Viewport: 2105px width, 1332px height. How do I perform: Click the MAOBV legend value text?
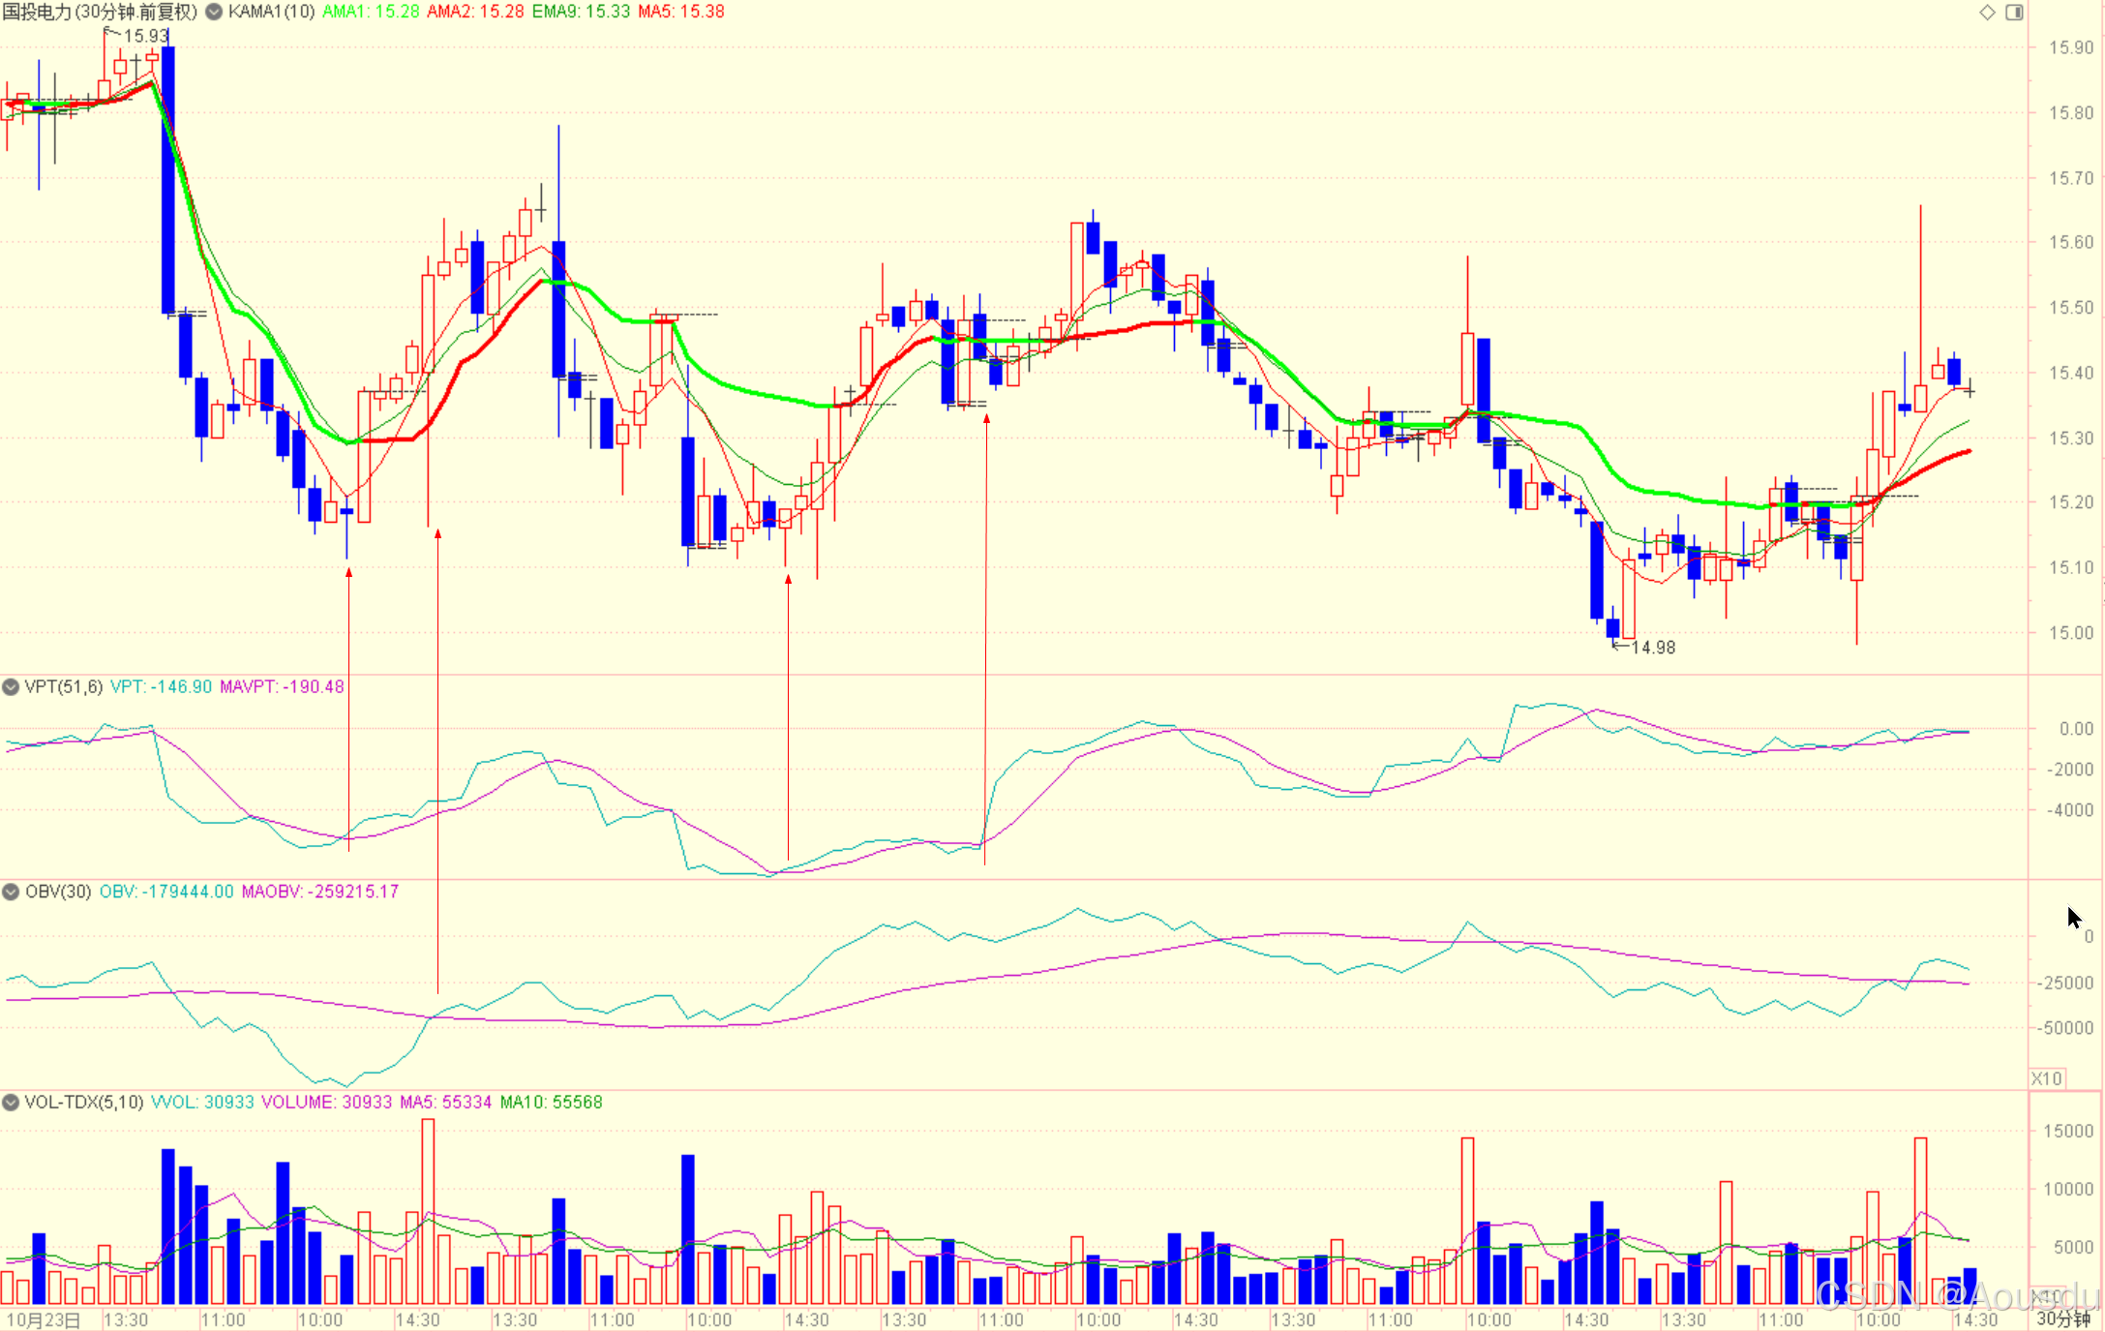coord(319,892)
